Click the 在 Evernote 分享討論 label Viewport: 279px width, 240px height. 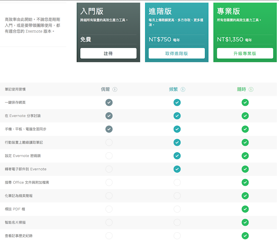click(23, 116)
